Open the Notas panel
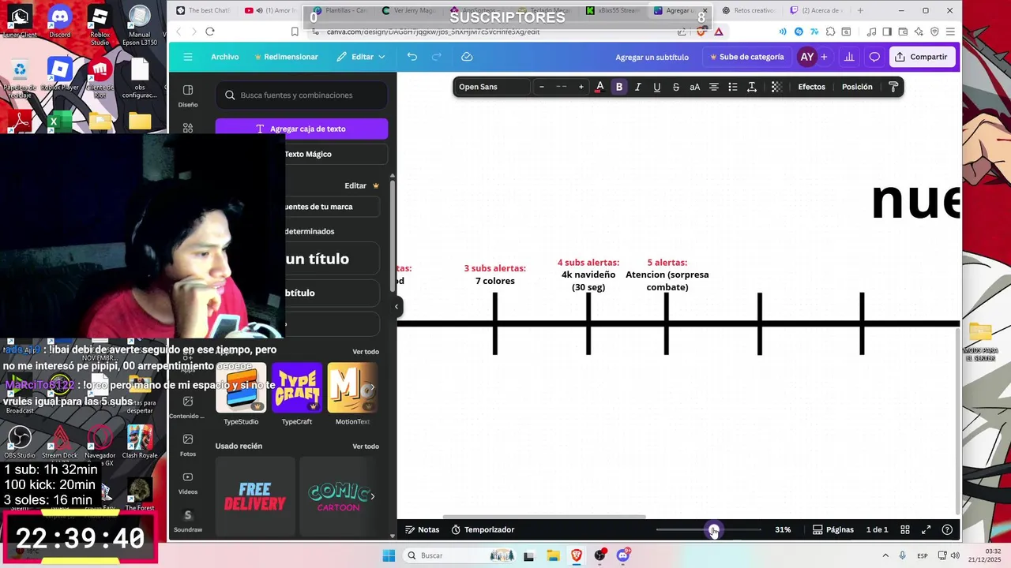Image resolution: width=1011 pixels, height=568 pixels. click(423, 529)
